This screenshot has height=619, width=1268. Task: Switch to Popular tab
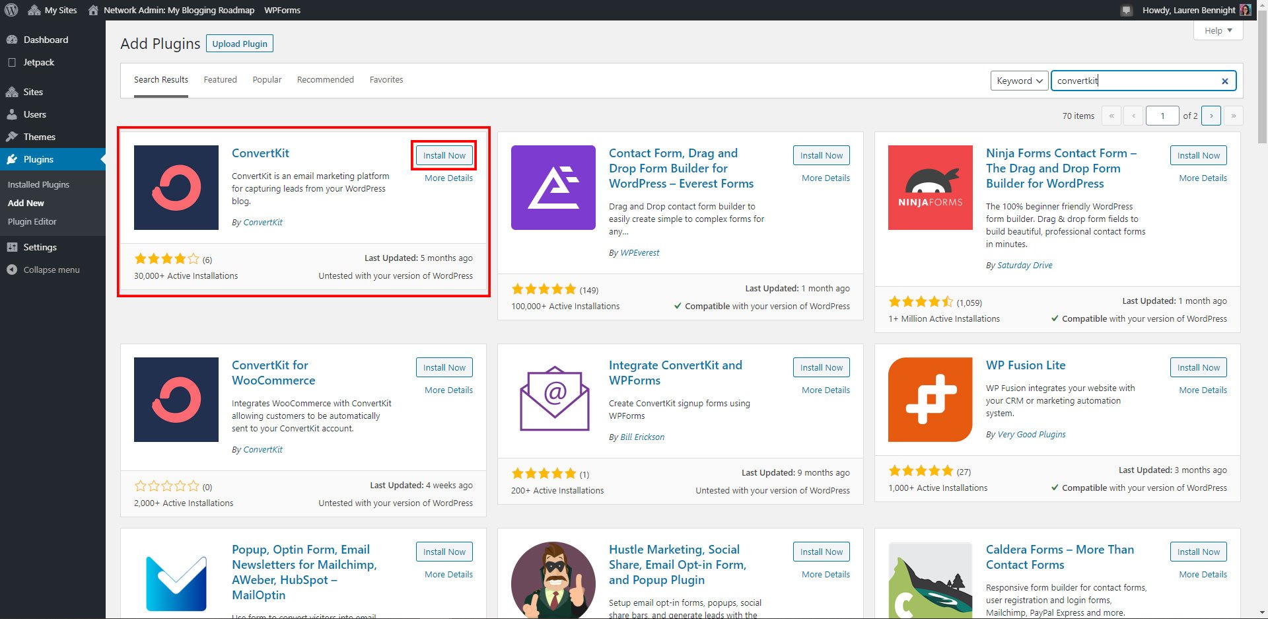(x=267, y=80)
